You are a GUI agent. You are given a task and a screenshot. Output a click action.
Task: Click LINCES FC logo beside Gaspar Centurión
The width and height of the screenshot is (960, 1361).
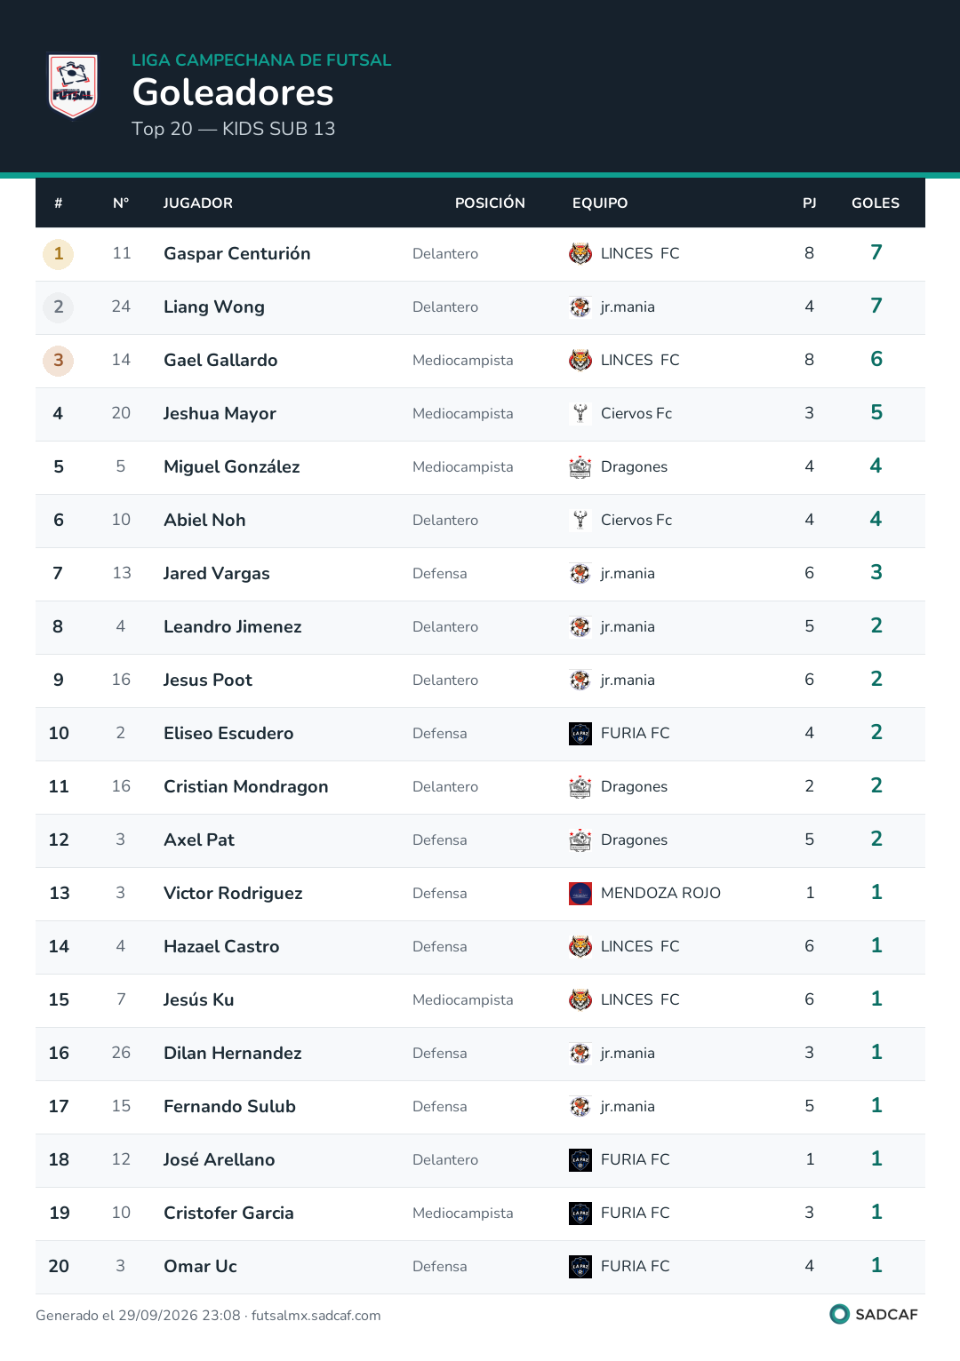click(580, 253)
